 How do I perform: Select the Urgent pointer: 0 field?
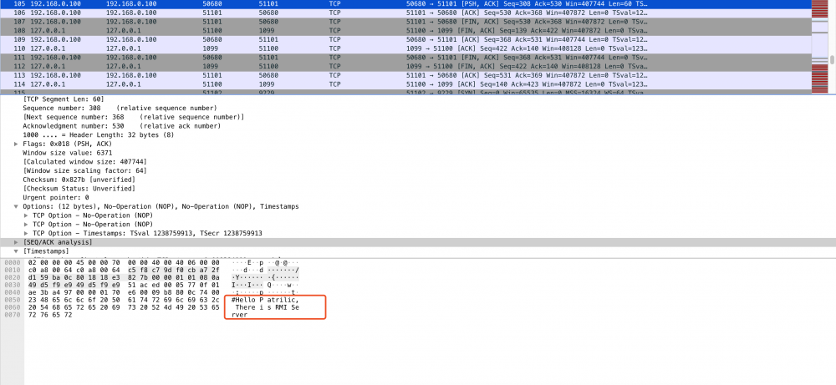click(x=56, y=198)
